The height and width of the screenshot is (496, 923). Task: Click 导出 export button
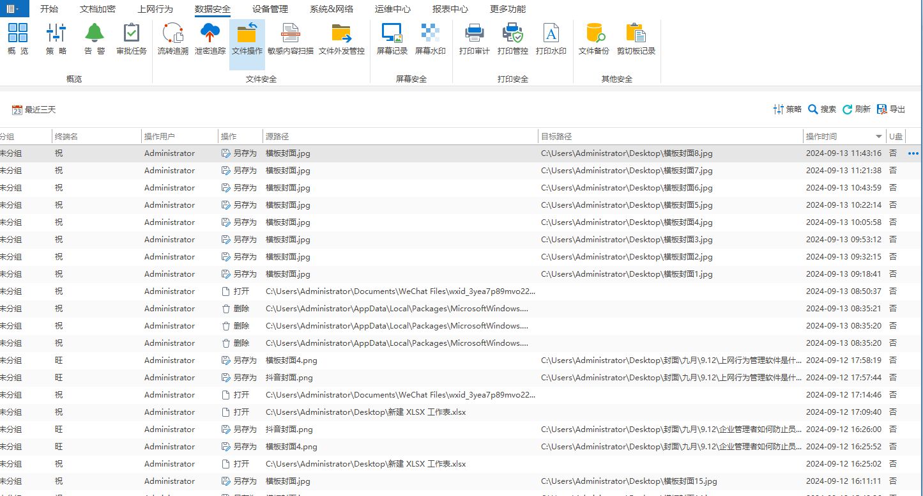pos(891,109)
